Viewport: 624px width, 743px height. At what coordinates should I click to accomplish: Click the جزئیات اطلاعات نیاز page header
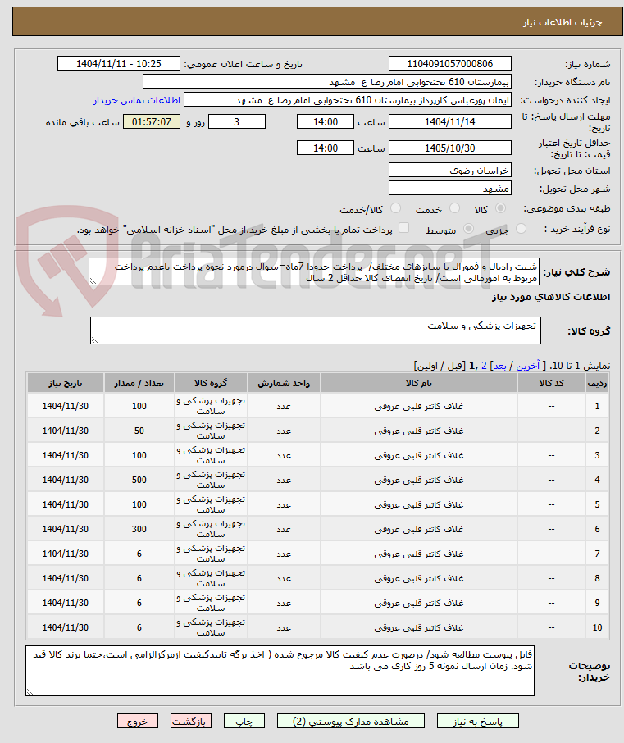563,22
